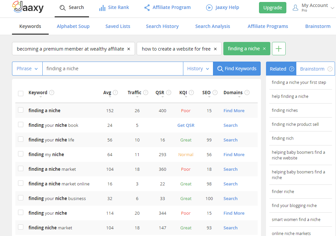Click Search domains for 'finding niche market'
Viewport: 336px width, 236px height.
tap(230, 228)
